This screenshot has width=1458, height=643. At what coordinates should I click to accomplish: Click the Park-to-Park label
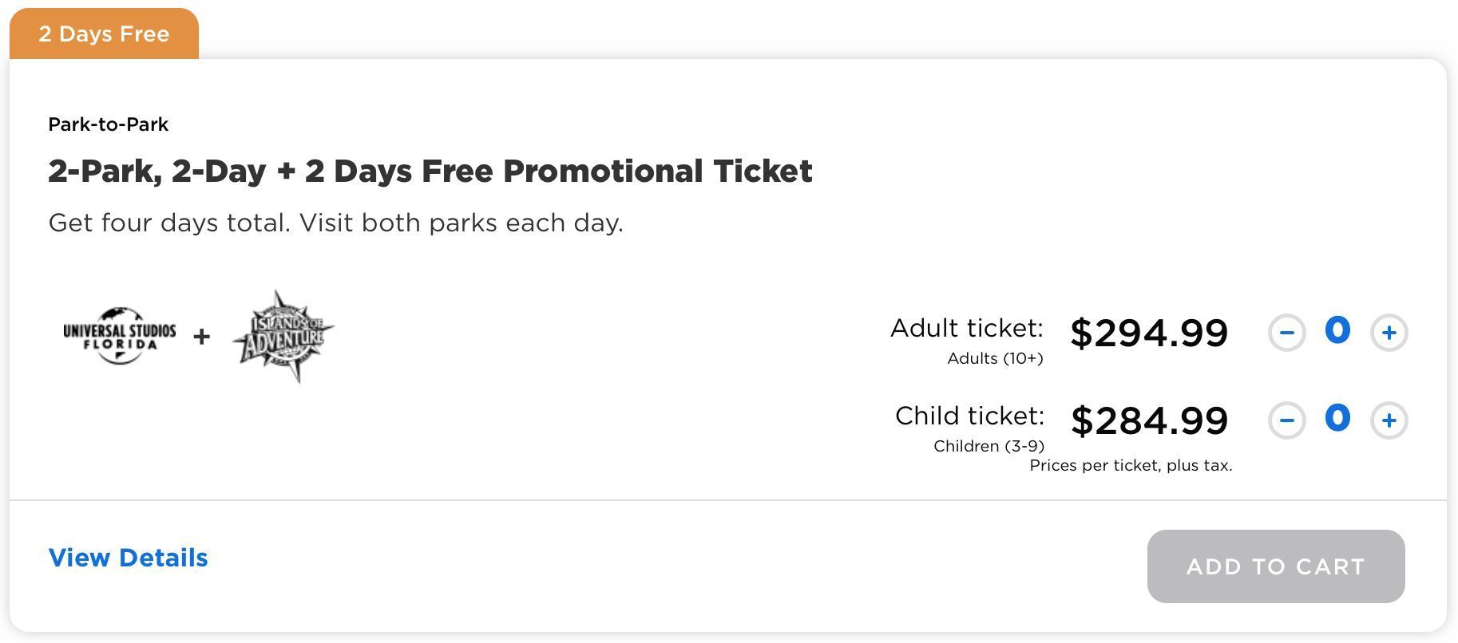[x=109, y=124]
